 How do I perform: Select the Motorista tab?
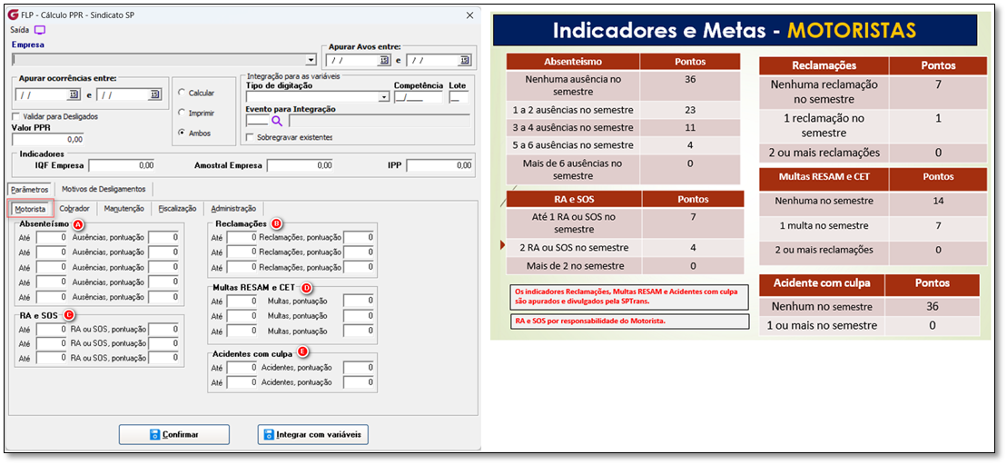click(30, 209)
